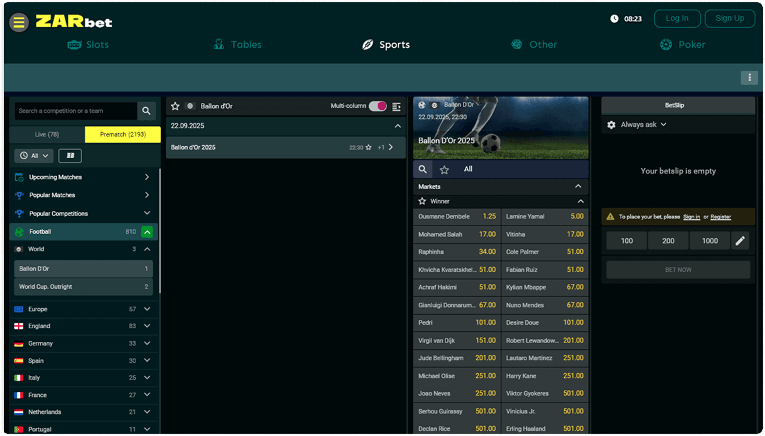Click the Popular Matches trophy icon
The width and height of the screenshot is (765, 436).
pyautogui.click(x=19, y=195)
